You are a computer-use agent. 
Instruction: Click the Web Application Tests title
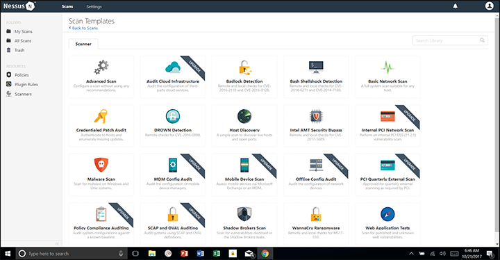pos(387,228)
